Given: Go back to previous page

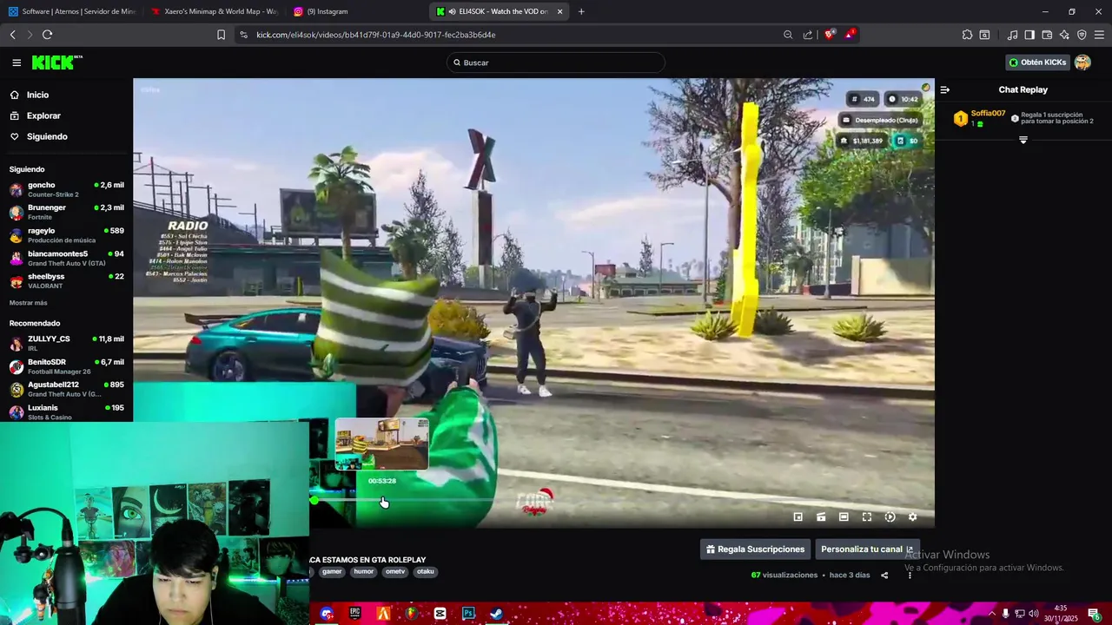Looking at the screenshot, I should (x=12, y=35).
